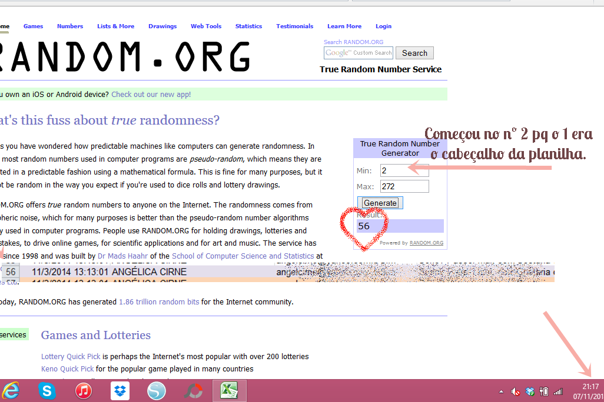This screenshot has width=604, height=402.
Task: Open the Games menu
Action: [33, 26]
